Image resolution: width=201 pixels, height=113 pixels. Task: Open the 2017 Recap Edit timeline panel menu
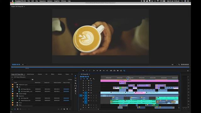[x=89, y=74]
